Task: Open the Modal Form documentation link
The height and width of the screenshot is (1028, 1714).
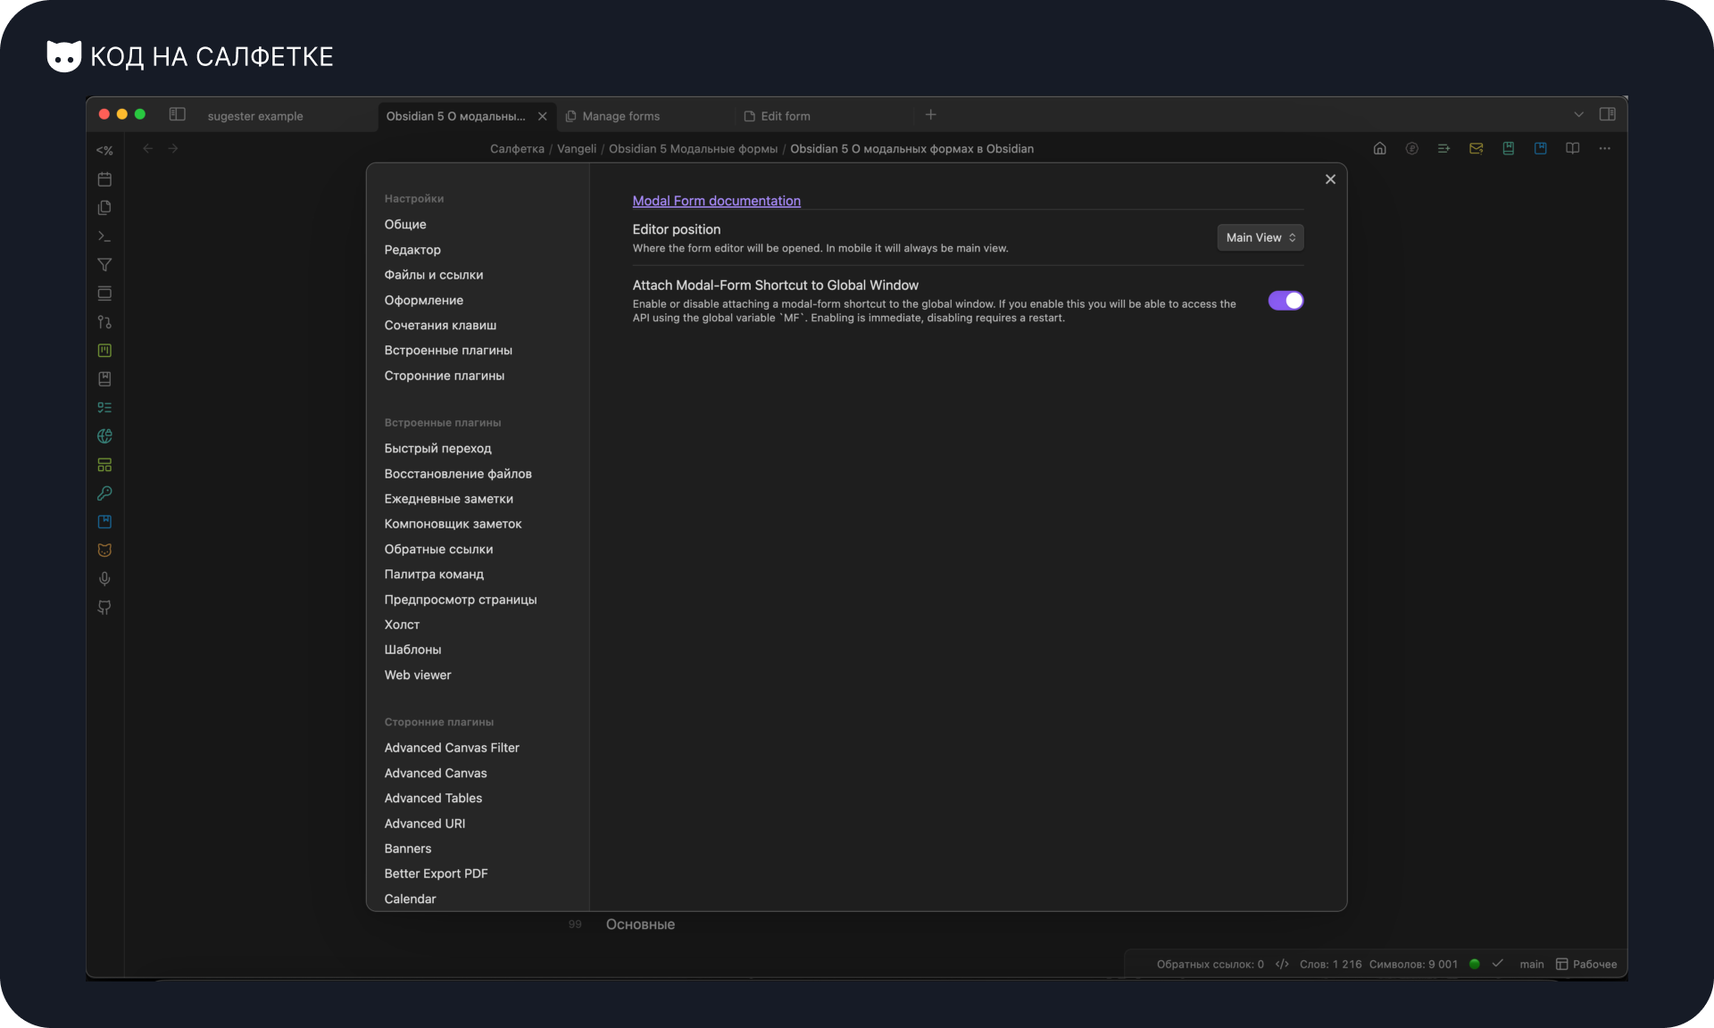Action: [x=716, y=201]
